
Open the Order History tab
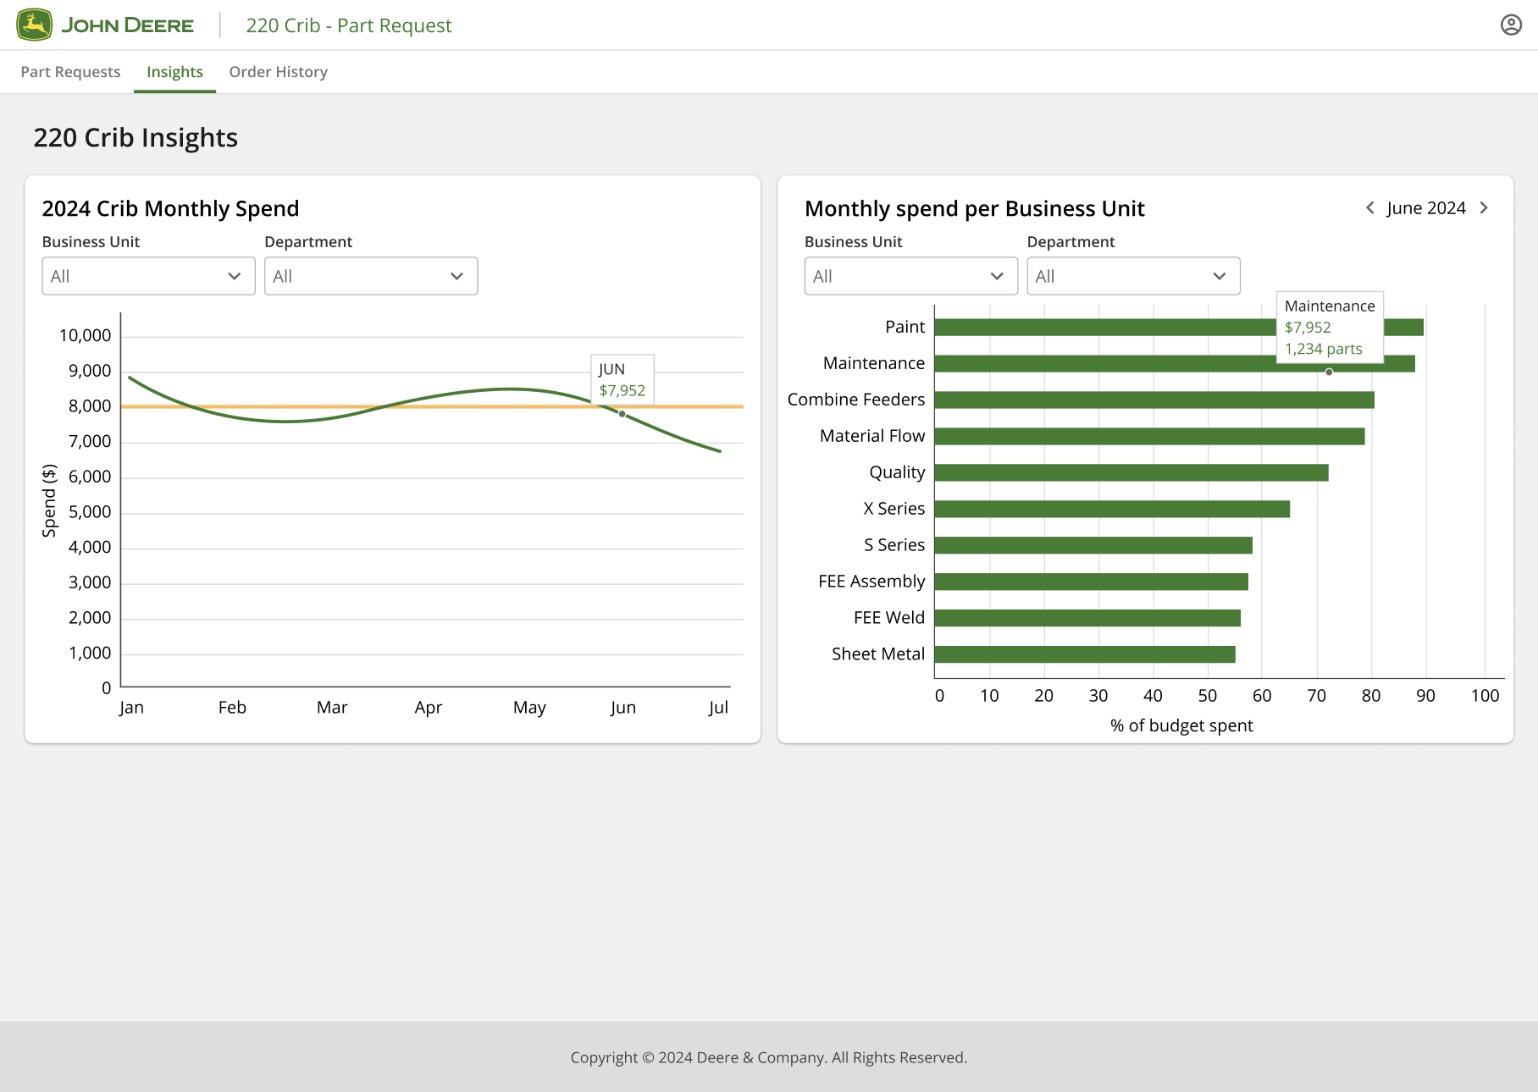[x=278, y=72]
